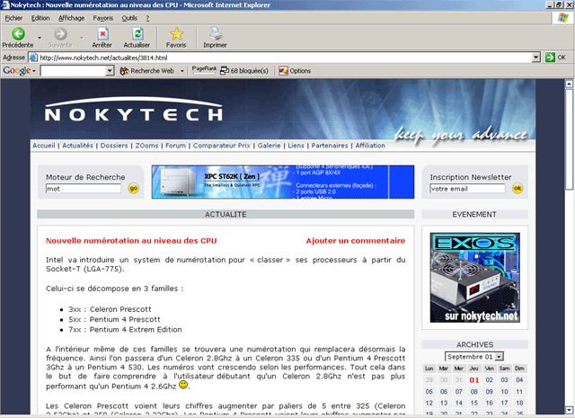This screenshot has width=575, height=418.
Task: Click the 68 bloquée(s) popup blocker
Action: 244,71
